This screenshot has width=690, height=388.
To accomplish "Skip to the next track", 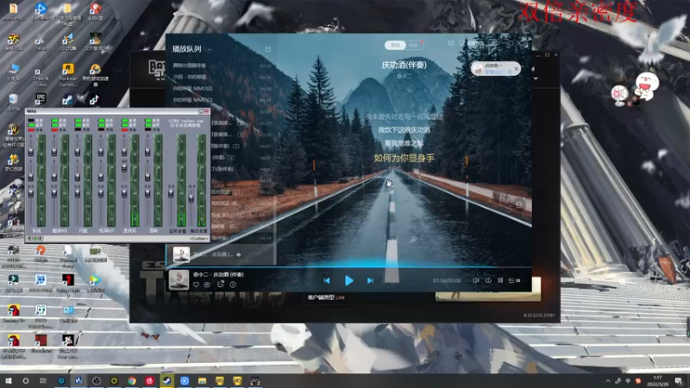I will (371, 281).
